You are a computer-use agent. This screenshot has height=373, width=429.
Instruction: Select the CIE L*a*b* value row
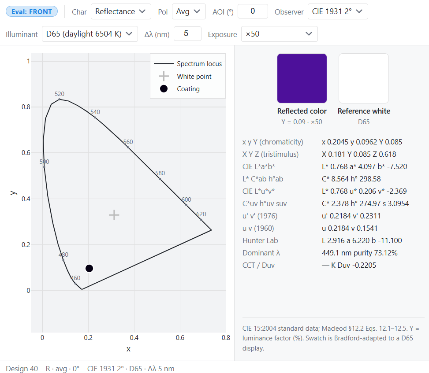(365, 167)
